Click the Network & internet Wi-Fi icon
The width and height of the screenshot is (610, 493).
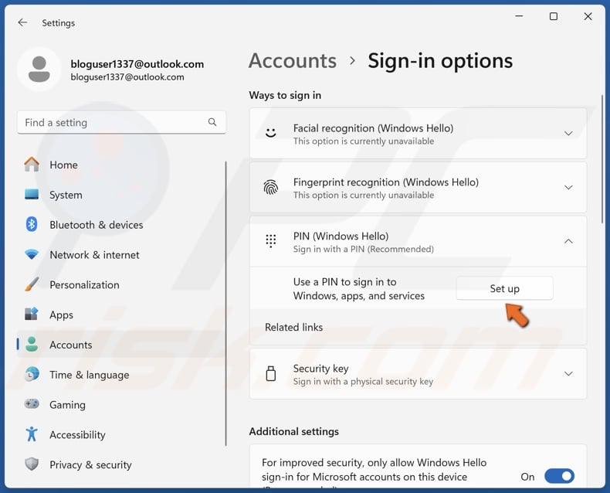point(32,255)
